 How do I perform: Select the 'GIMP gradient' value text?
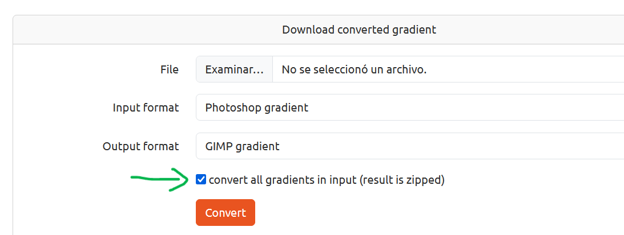[242, 146]
